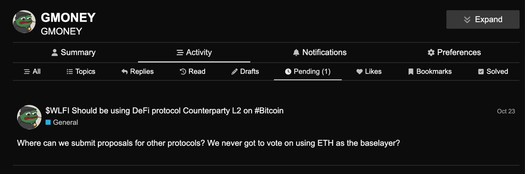Show All activity
525x174 pixels.
click(32, 72)
